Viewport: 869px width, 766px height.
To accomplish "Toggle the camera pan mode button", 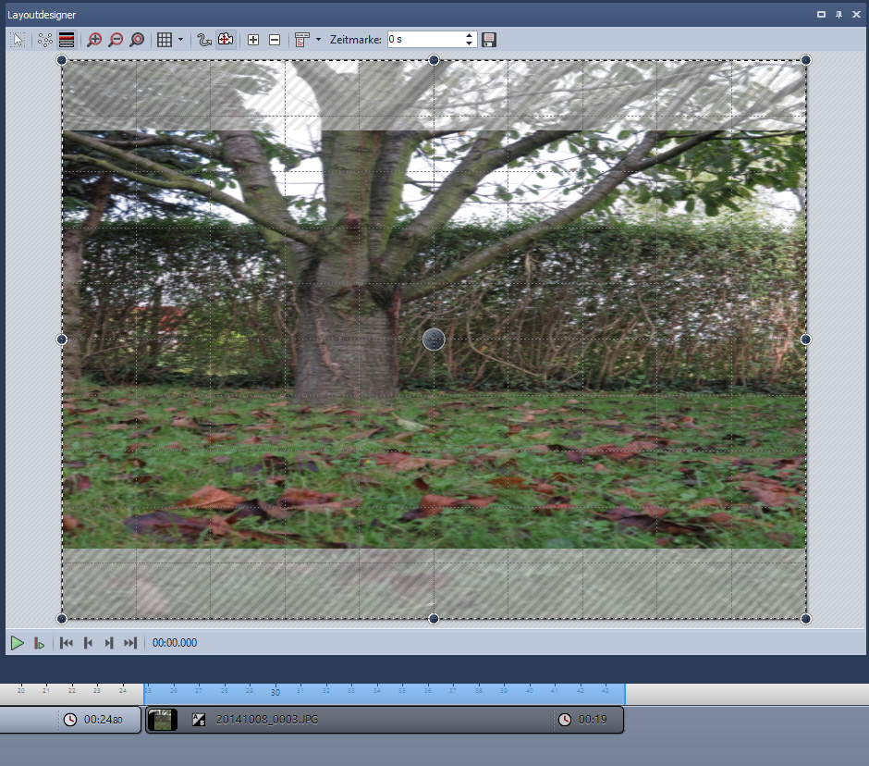I will 225,40.
